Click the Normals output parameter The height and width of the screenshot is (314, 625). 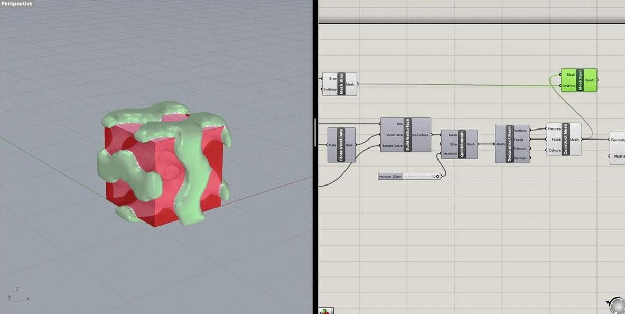tap(520, 158)
